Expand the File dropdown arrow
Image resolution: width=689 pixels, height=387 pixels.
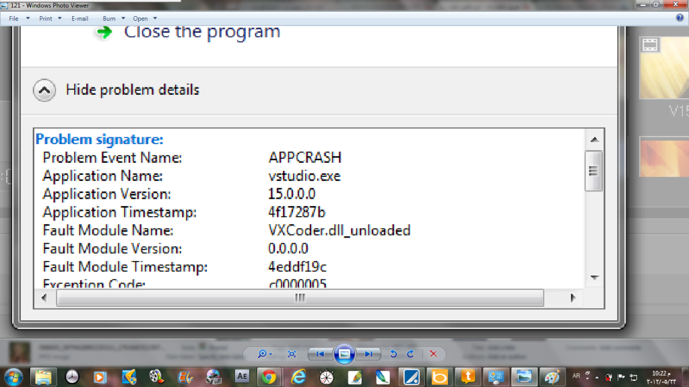[28, 18]
